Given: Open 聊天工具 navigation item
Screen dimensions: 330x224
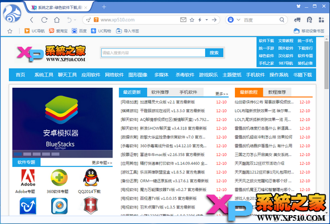Looking at the screenshot, I should [67, 75].
